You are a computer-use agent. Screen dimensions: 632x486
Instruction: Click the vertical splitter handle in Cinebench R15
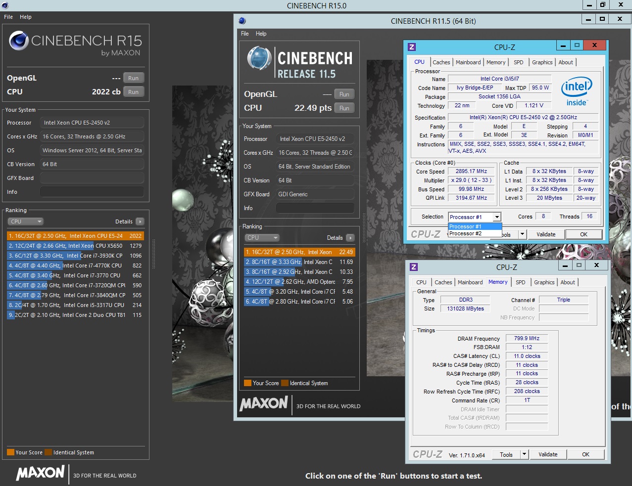153,254
